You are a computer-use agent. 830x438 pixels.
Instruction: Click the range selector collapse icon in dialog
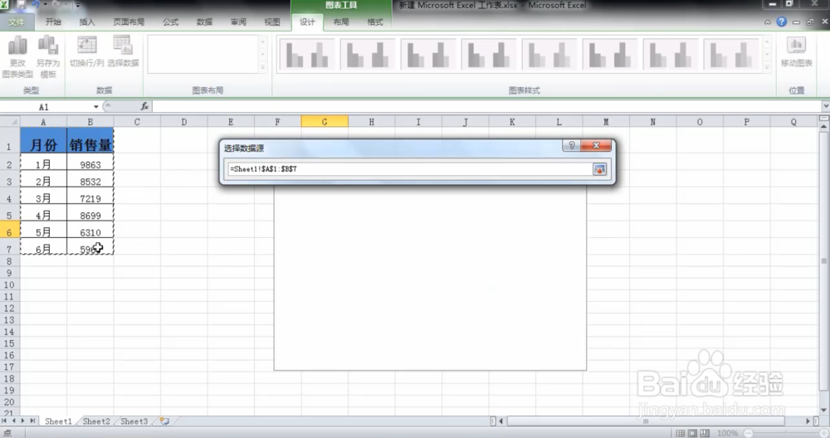click(x=599, y=169)
